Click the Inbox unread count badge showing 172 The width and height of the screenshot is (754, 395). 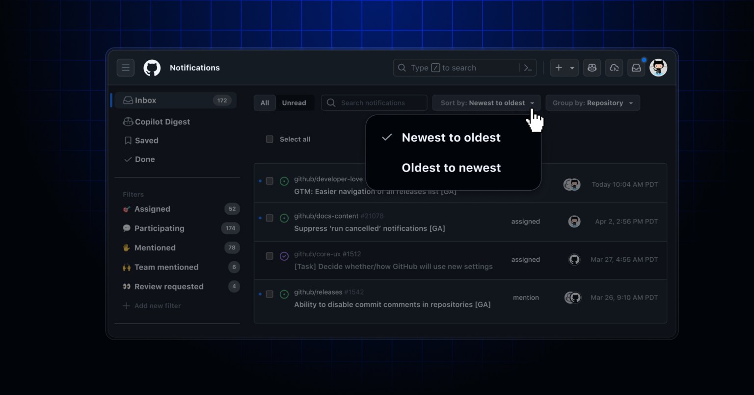222,100
